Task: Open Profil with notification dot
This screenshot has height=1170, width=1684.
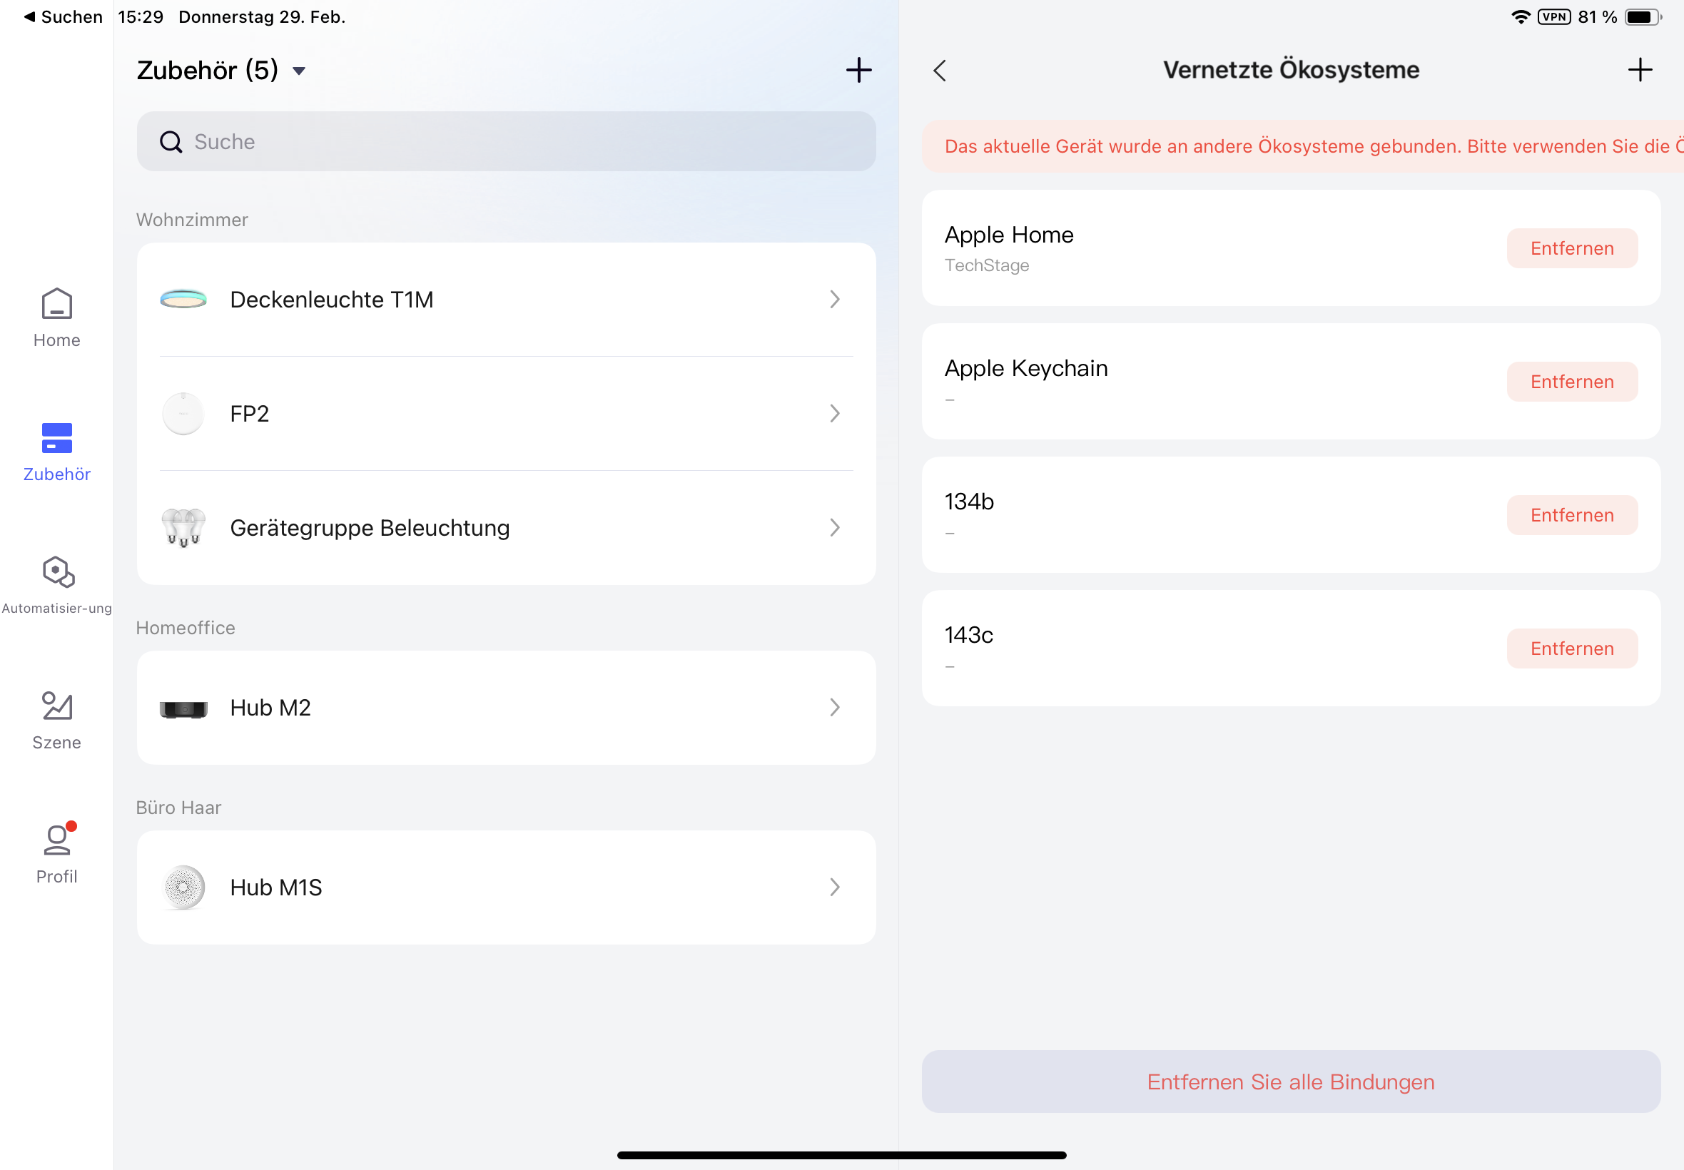Action: tap(56, 853)
